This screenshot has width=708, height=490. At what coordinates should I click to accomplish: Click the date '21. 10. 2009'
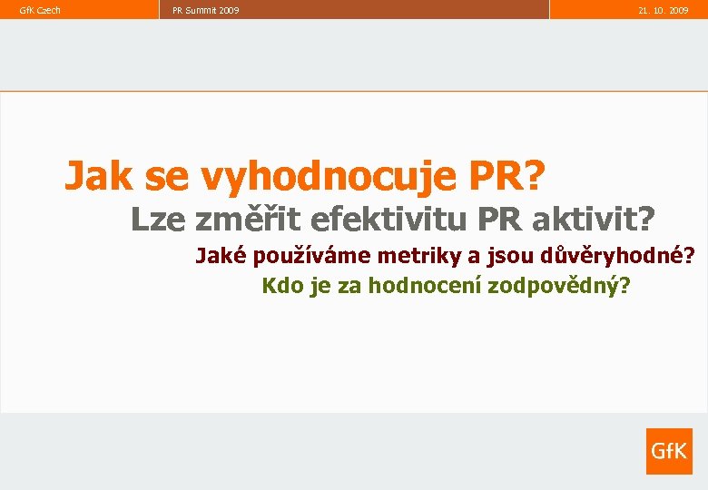point(664,10)
